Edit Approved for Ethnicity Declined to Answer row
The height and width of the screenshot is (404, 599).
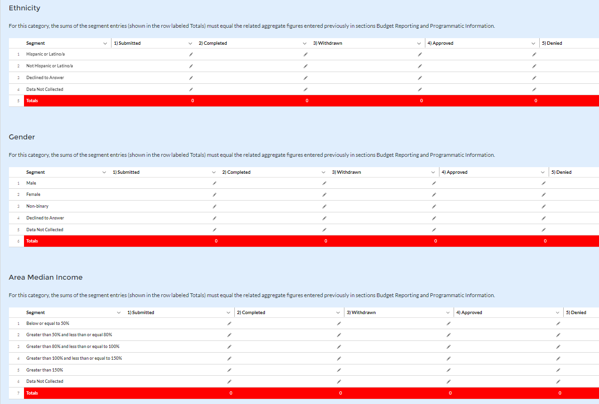pyautogui.click(x=534, y=78)
